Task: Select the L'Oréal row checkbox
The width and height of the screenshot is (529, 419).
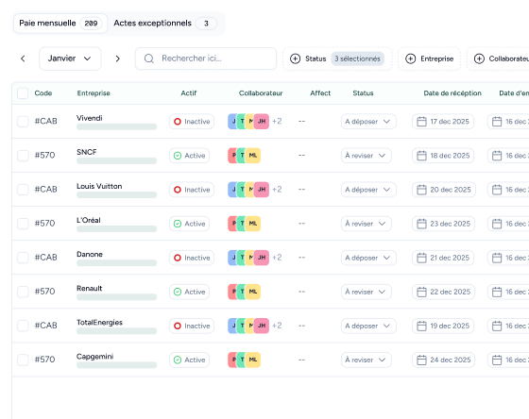Action: tap(23, 224)
